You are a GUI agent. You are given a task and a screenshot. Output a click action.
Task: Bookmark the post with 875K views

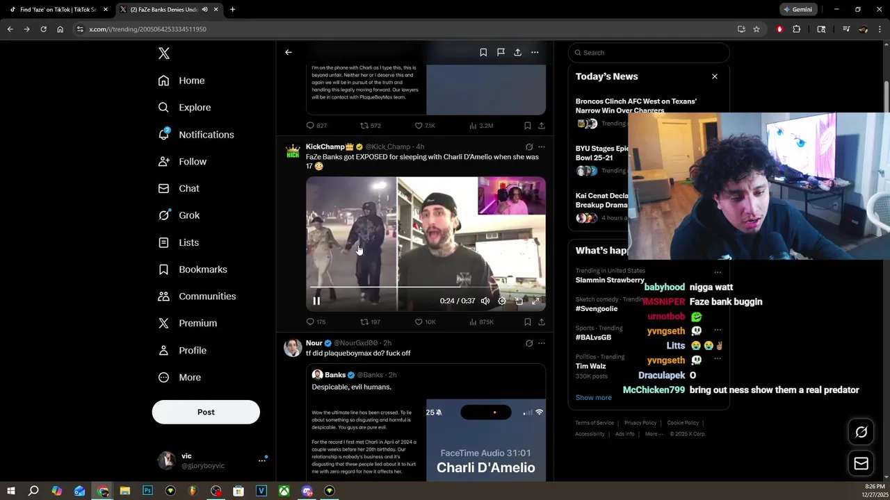pyautogui.click(x=528, y=322)
